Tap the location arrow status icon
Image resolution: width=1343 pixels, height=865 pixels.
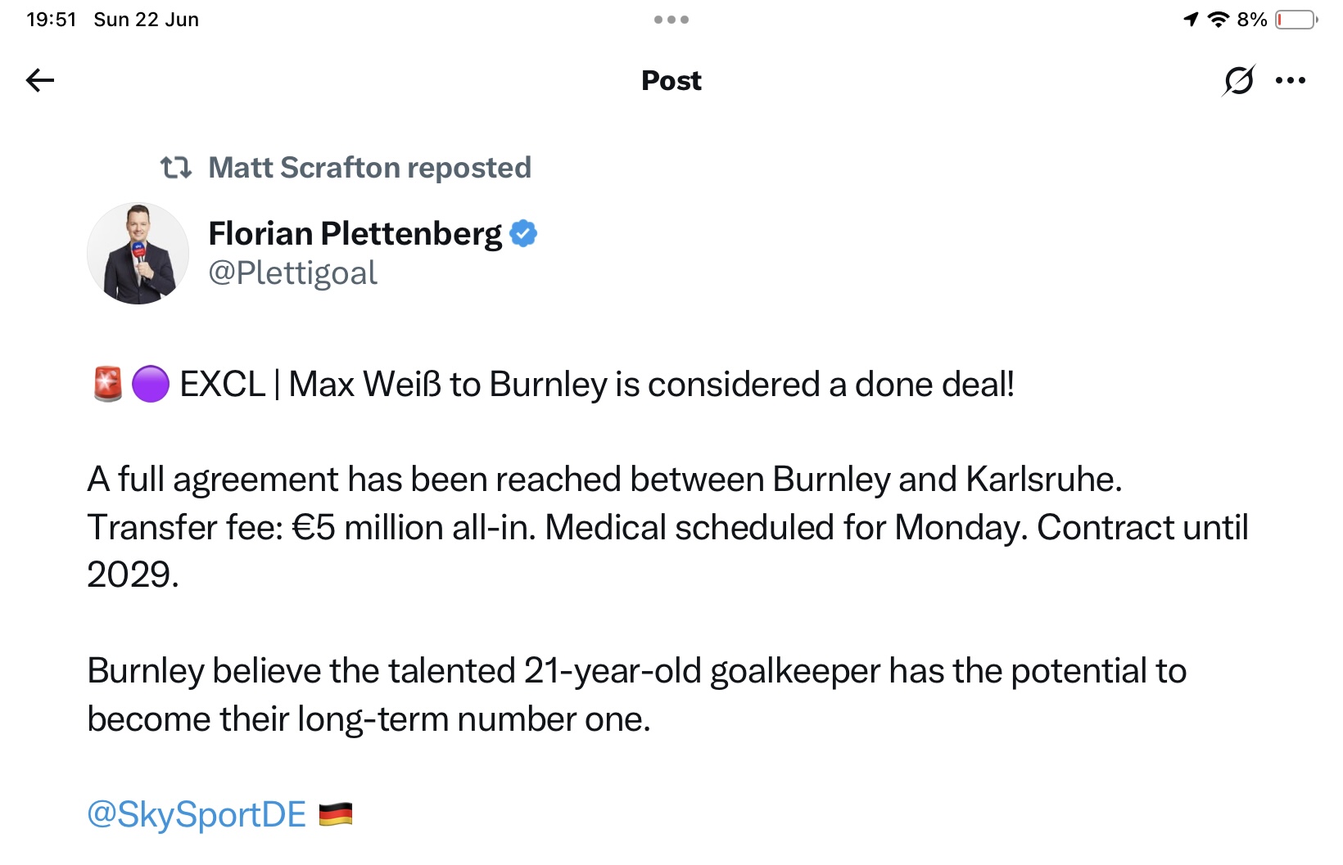point(1192,20)
